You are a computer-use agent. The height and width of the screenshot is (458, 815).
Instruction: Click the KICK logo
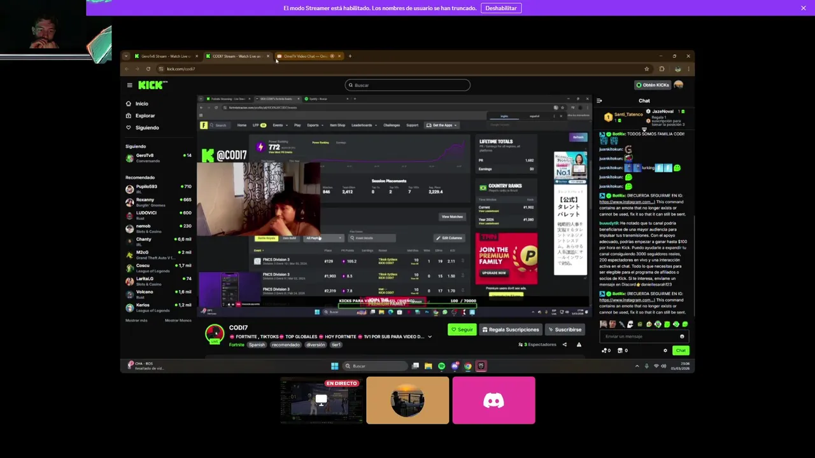152,85
